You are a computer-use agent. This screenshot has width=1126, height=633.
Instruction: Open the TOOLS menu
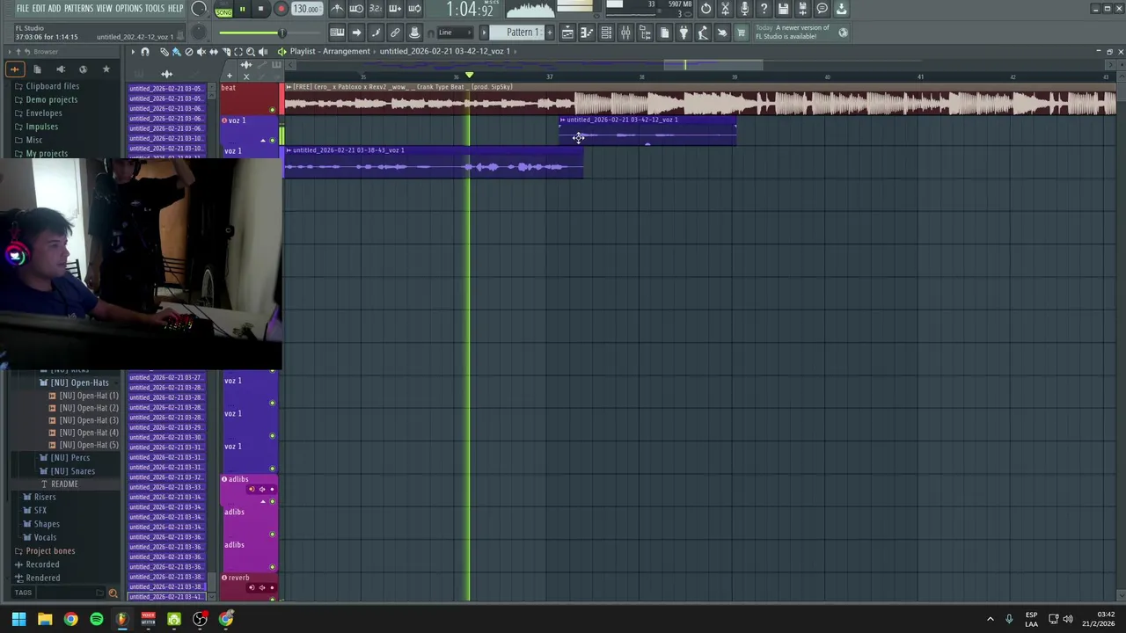click(x=154, y=9)
